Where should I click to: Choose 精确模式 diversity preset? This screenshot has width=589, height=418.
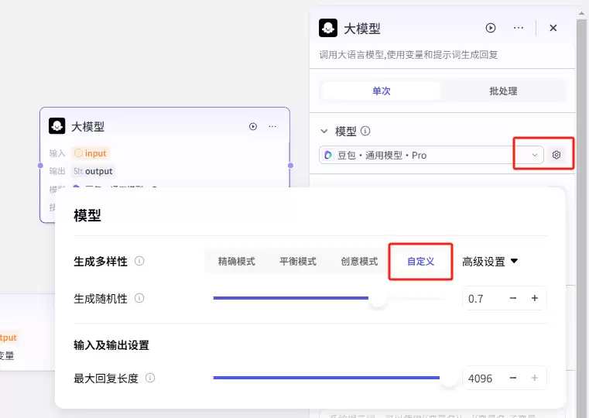pos(236,262)
